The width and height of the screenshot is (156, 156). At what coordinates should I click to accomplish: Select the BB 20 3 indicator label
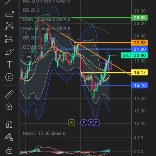pos(31,38)
